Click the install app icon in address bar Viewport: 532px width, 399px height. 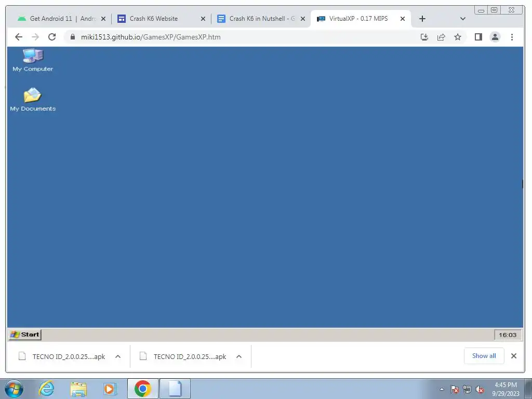pyautogui.click(x=424, y=37)
